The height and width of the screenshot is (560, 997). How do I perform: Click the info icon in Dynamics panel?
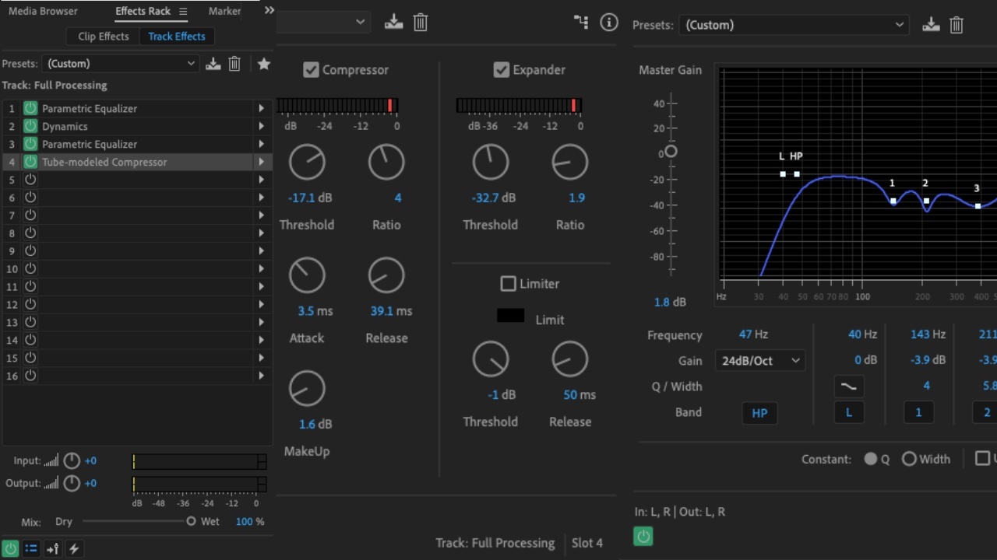click(x=609, y=23)
